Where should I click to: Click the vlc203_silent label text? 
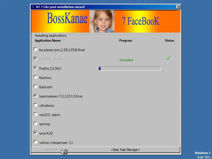[50, 115]
